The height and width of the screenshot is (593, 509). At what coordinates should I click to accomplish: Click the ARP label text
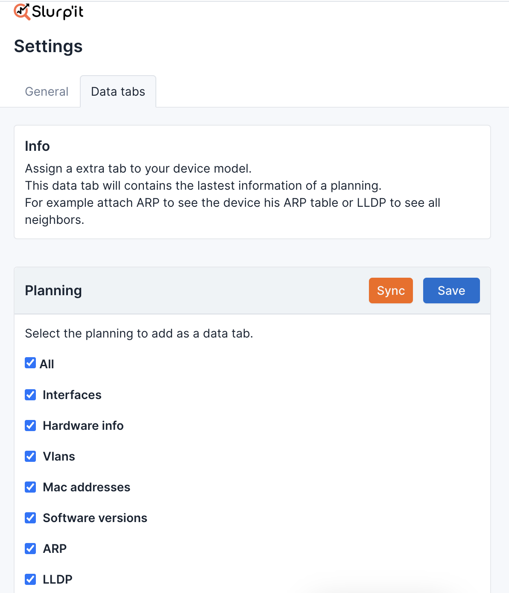coord(54,549)
